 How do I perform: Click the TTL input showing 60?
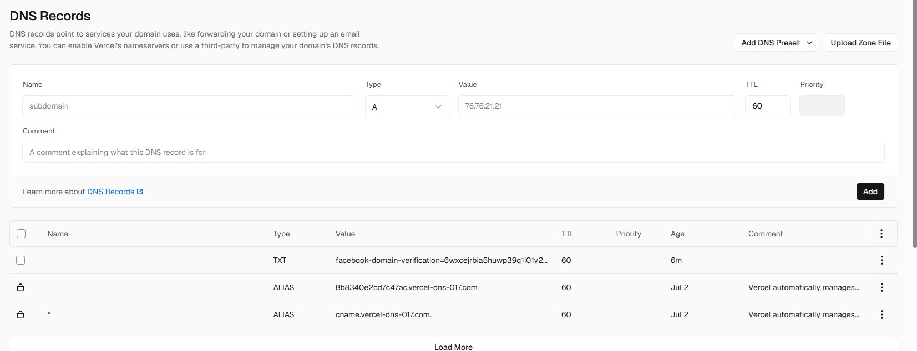point(767,106)
